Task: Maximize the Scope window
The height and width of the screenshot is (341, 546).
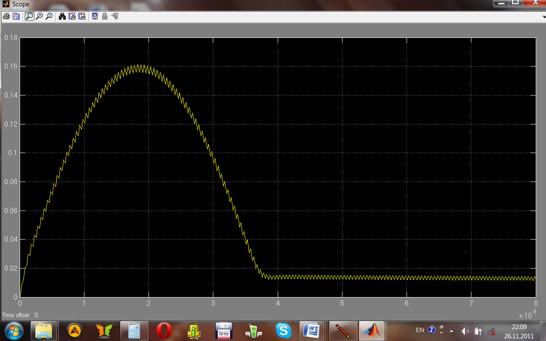Action: pos(515,3)
